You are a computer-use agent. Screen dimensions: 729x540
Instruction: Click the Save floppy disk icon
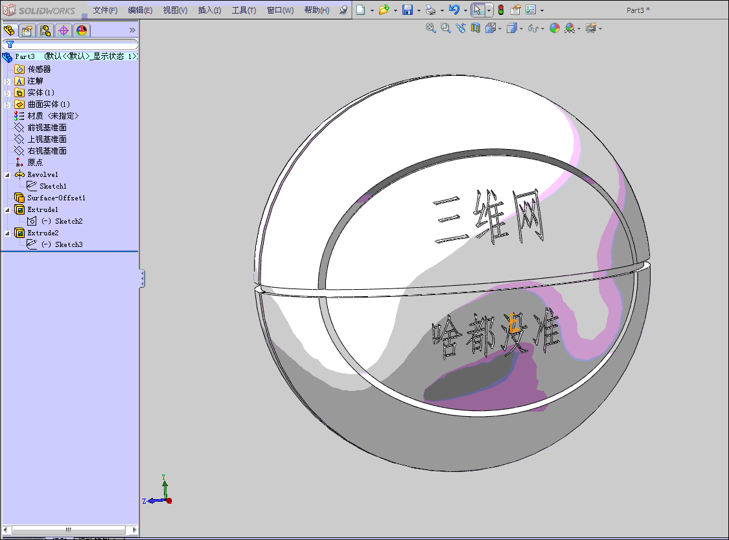point(408,10)
